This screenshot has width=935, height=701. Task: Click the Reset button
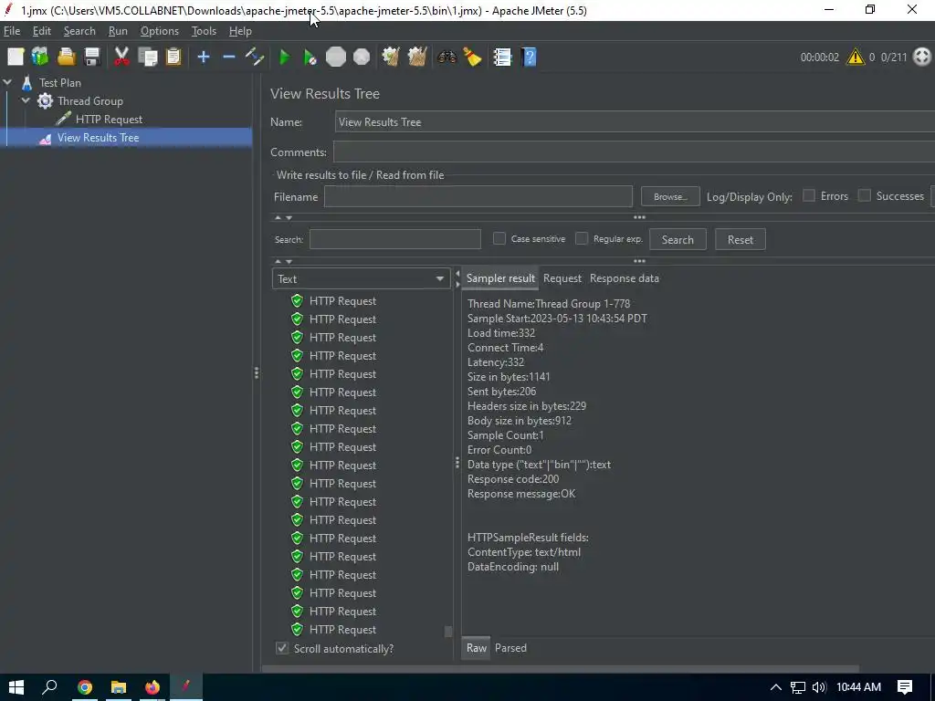coord(740,240)
